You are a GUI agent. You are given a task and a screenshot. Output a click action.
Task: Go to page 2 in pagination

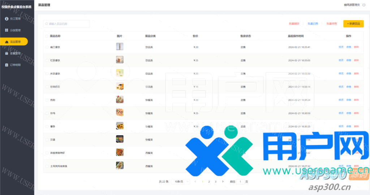209,182
